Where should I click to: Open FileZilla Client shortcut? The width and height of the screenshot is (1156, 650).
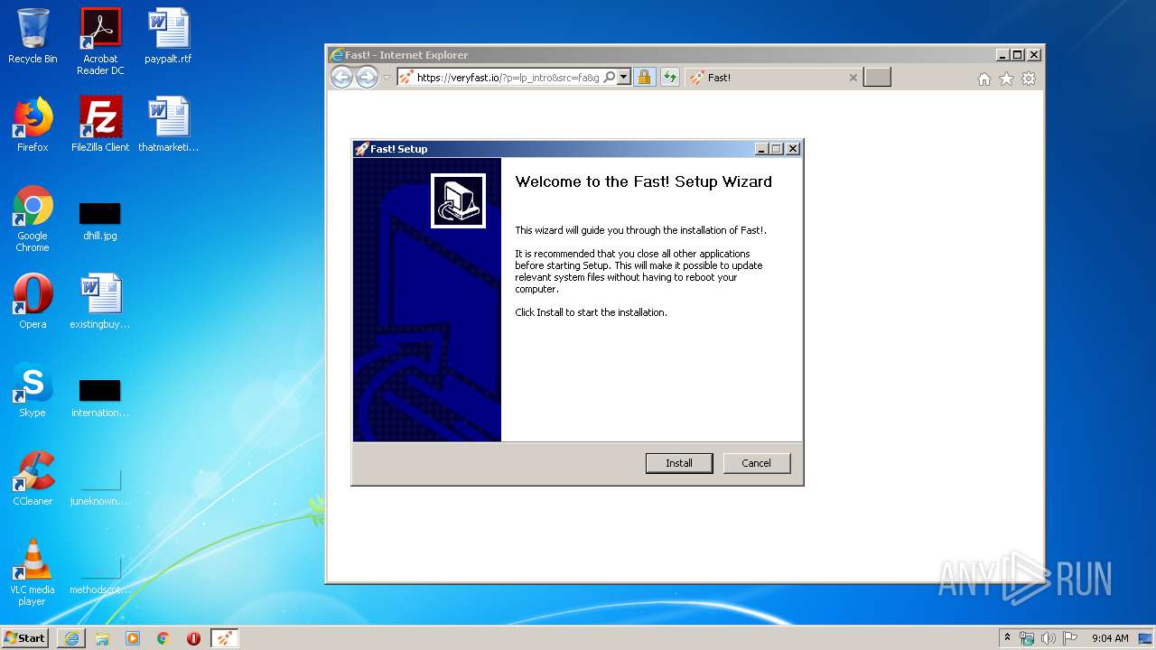(100, 125)
